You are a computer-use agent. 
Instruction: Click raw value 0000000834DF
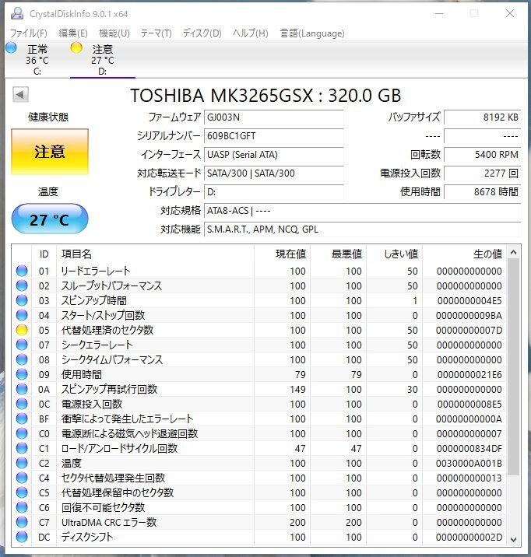click(x=469, y=449)
